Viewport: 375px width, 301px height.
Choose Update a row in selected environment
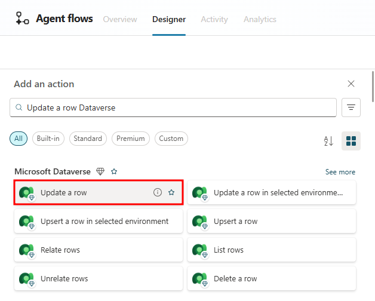tap(272, 192)
